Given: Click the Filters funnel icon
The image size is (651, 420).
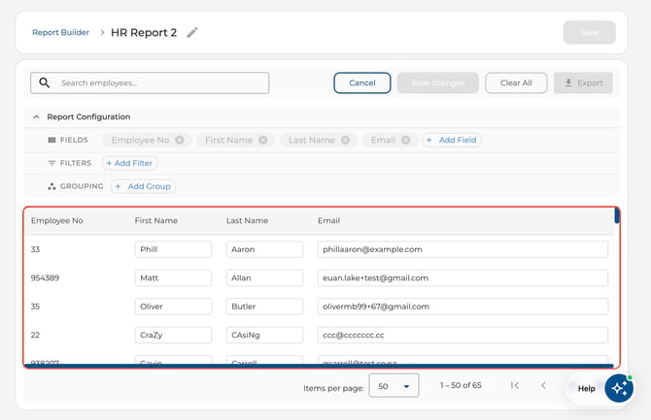Looking at the screenshot, I should point(51,163).
